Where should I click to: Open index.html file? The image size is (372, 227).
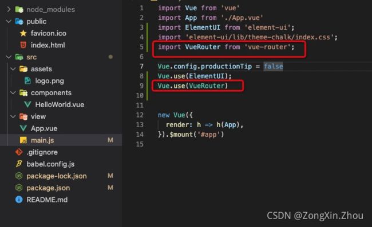pos(48,45)
